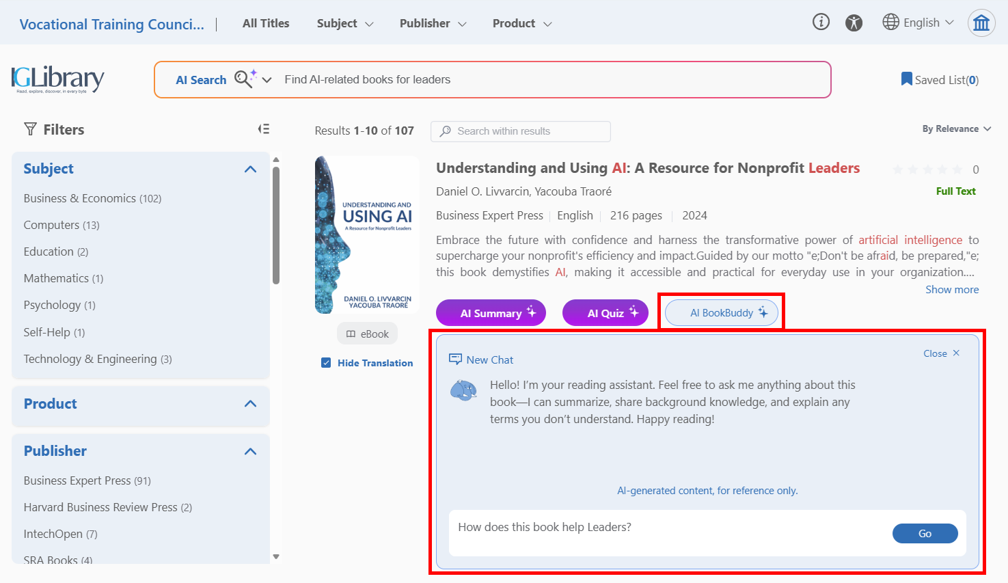Collapse the Product filter section
This screenshot has height=583, width=1008.
tap(251, 404)
